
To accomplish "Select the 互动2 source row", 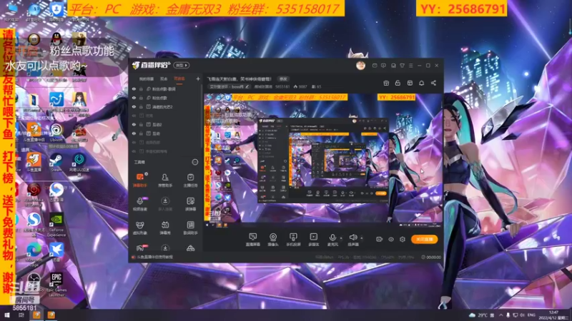I will coord(166,124).
